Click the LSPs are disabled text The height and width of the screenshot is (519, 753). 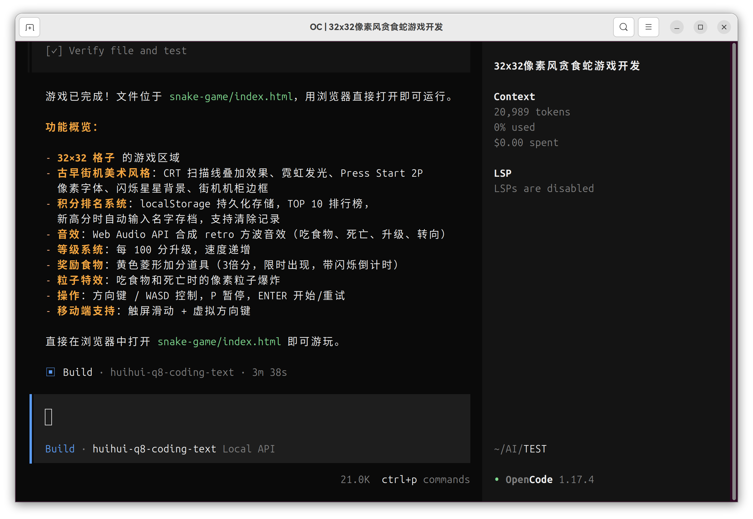[544, 188]
